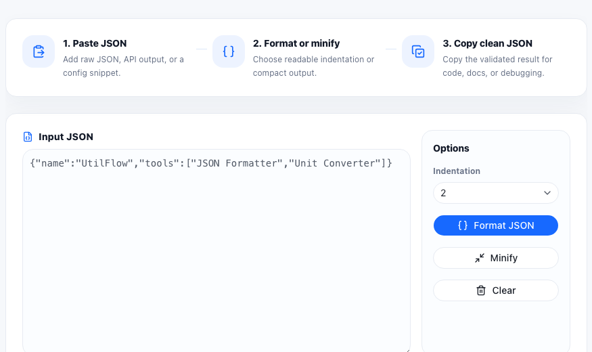
Task: Click the trash can icon on Clear
Action: [x=481, y=290]
